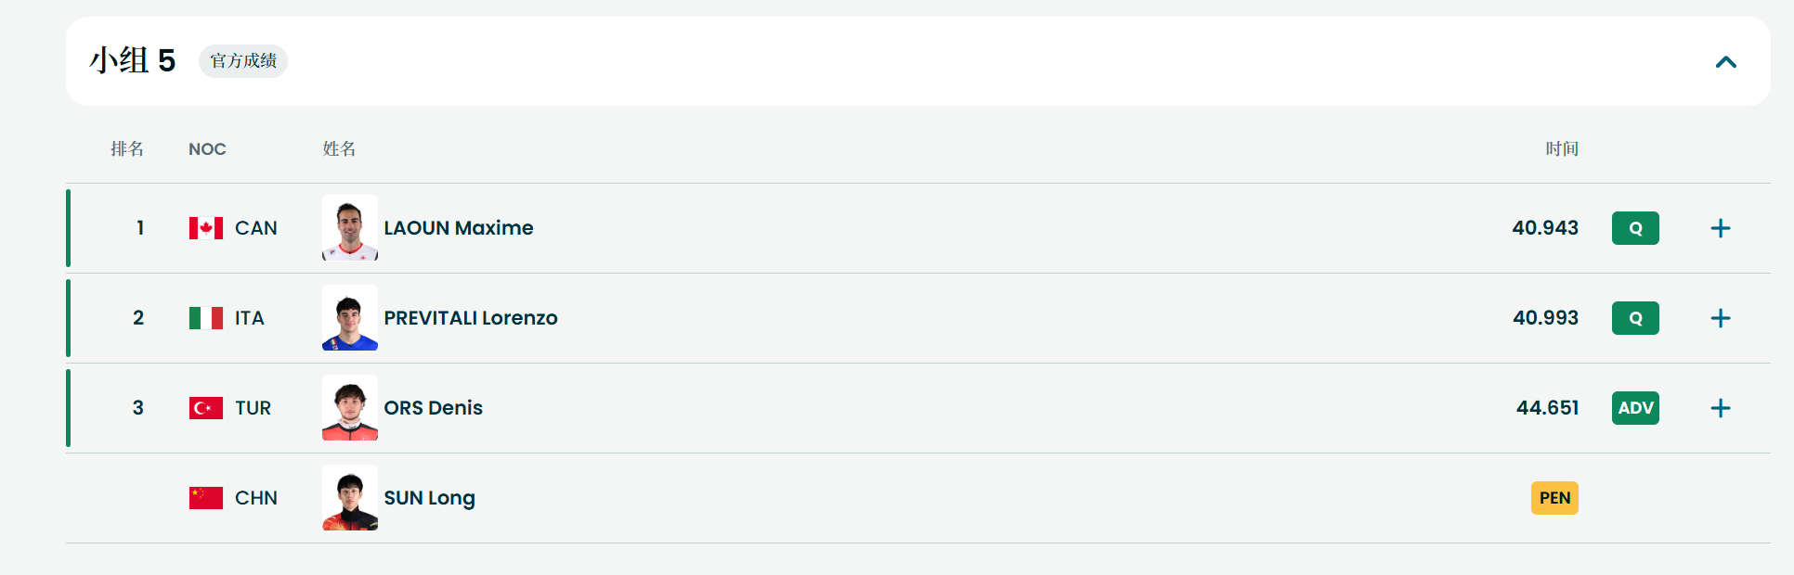Viewport: 1794px width, 575px height.
Task: Click the 官方成绩 status tag
Action: point(243,61)
